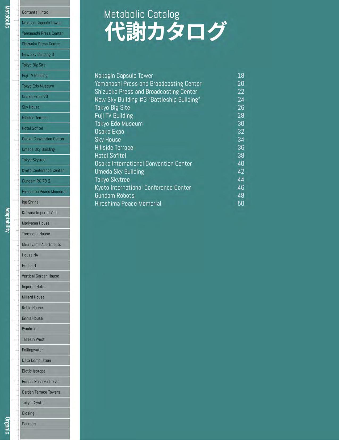Select Ennis House sidebar tab
339x440 pixels.
(45, 318)
